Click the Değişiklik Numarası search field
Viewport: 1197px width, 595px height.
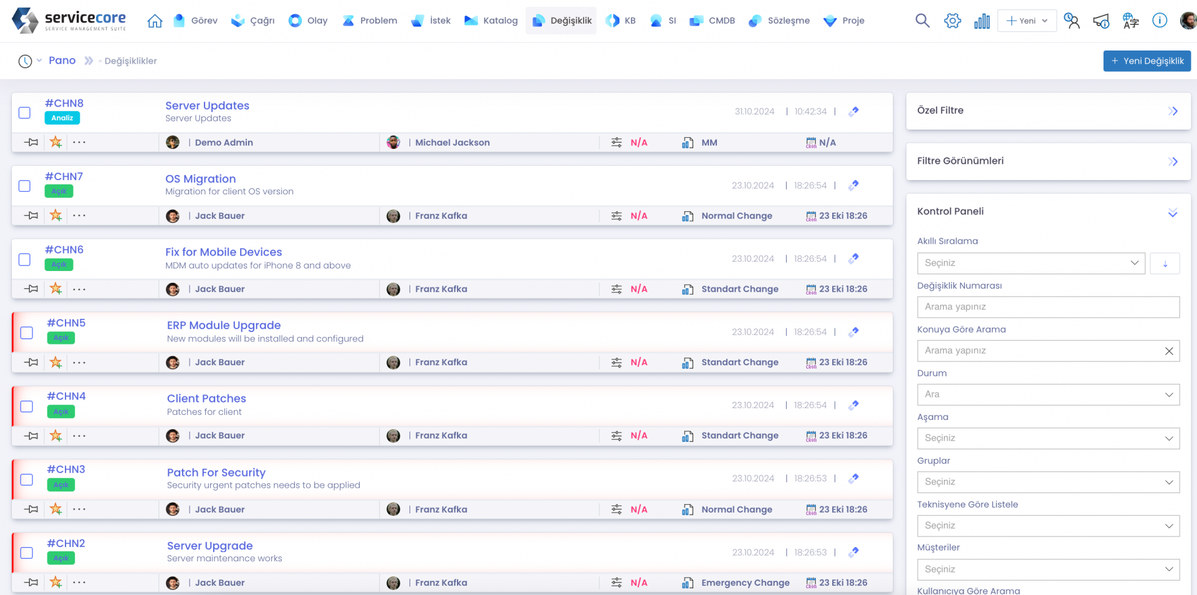[1047, 307]
